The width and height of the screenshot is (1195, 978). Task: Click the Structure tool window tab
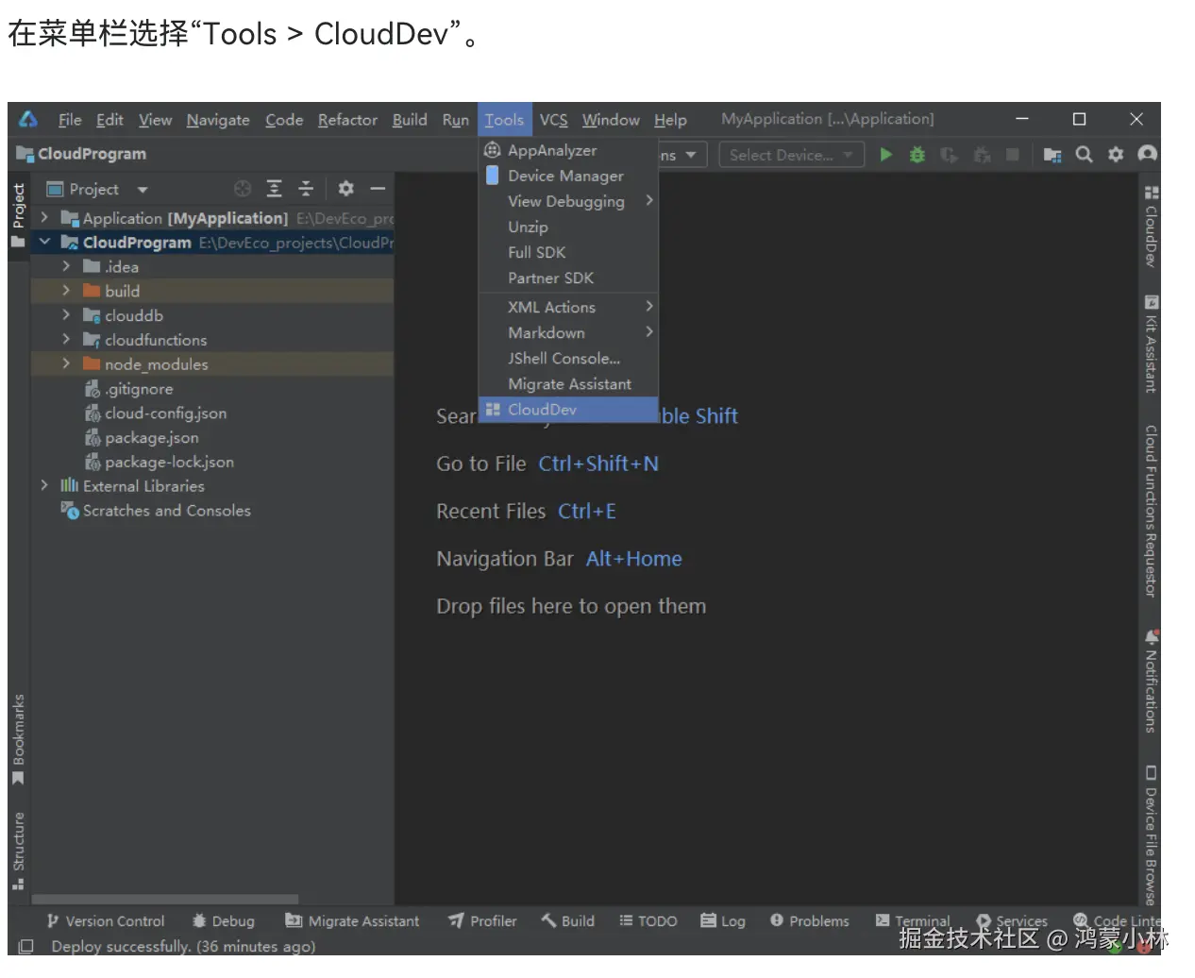click(x=18, y=851)
